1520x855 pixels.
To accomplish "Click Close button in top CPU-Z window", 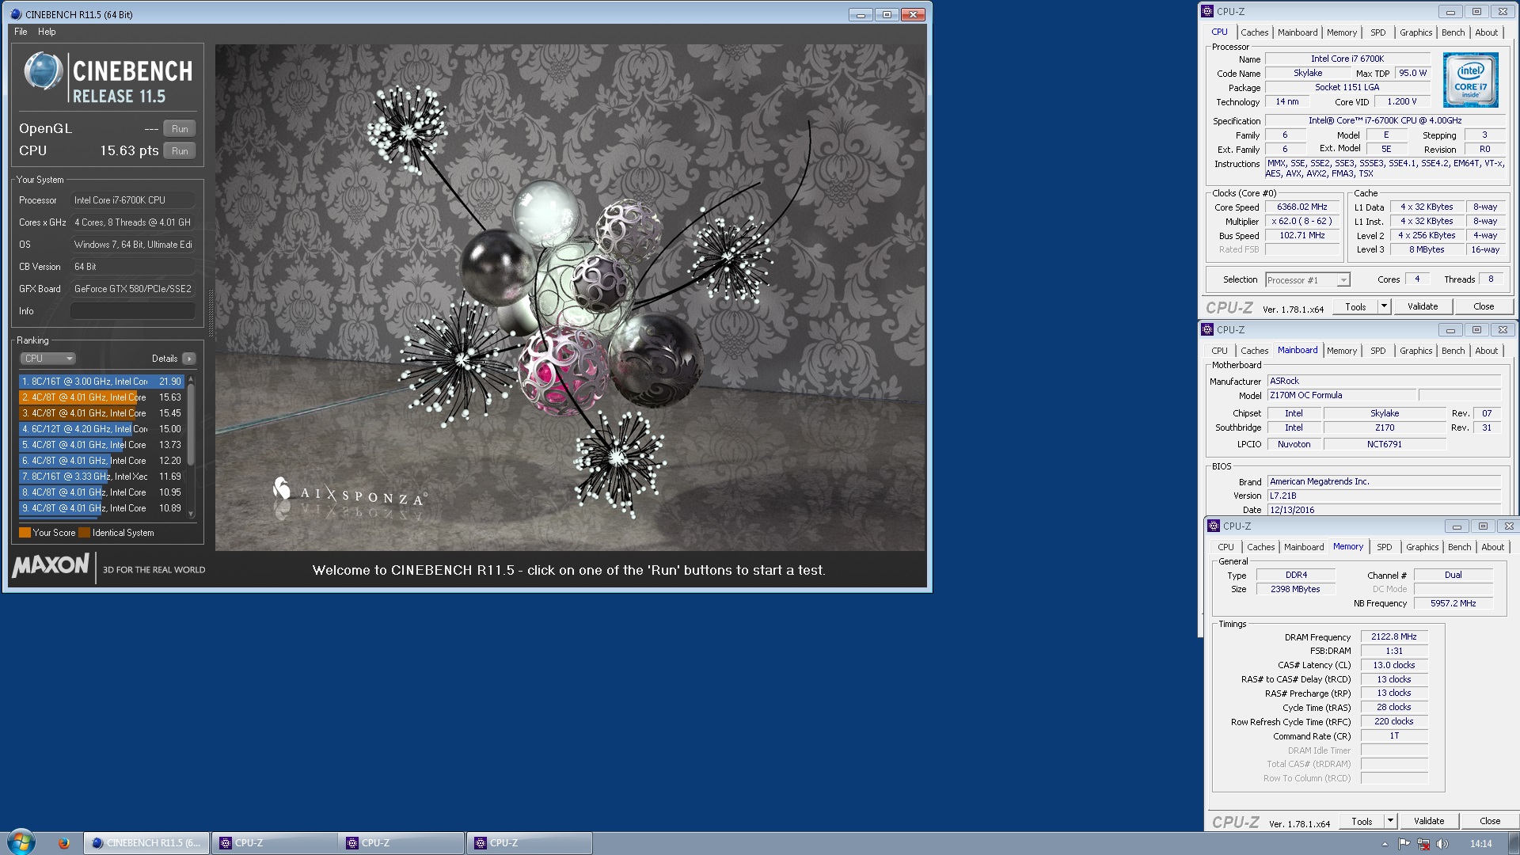I will pos(1484,307).
